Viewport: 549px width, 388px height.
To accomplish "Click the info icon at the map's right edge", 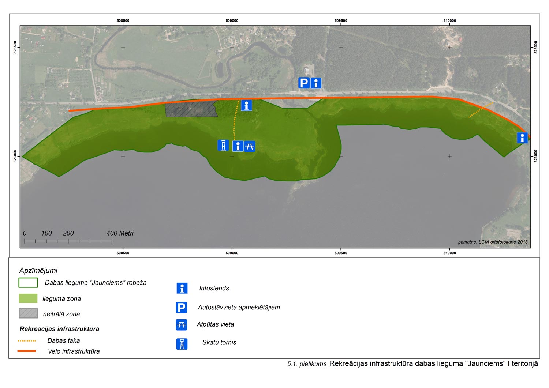I will click(x=522, y=138).
